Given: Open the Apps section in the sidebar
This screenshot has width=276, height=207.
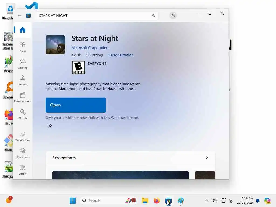Looking at the screenshot, I should click(x=23, y=47).
